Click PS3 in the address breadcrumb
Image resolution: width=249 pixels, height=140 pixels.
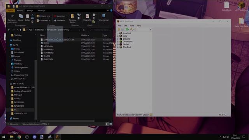pos(30,30)
